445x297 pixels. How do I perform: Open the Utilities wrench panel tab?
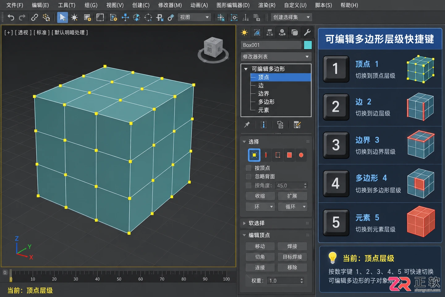[x=307, y=32]
